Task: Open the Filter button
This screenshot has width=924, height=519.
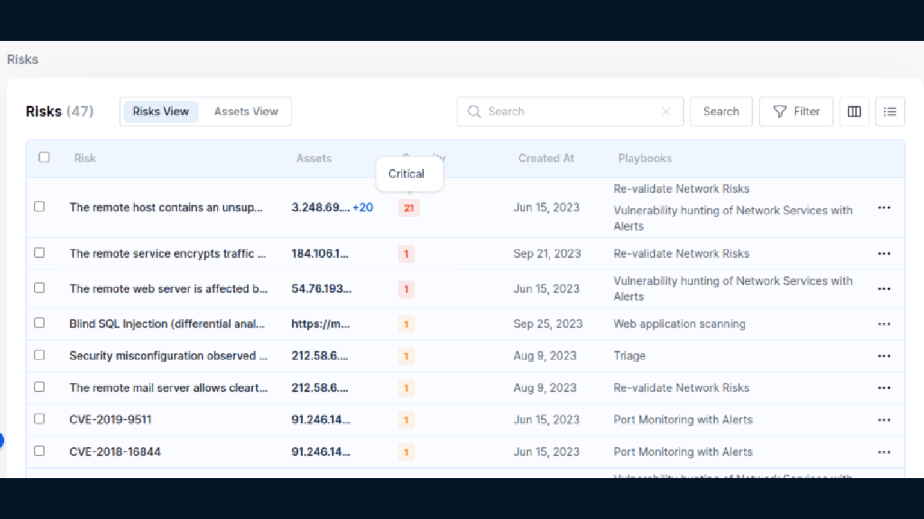Action: 796,112
